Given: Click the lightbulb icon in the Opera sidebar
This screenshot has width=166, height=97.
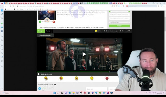Looking at the screenshot, I should point(2,66).
